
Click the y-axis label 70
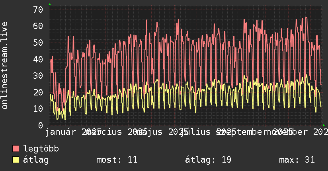[38, 10]
